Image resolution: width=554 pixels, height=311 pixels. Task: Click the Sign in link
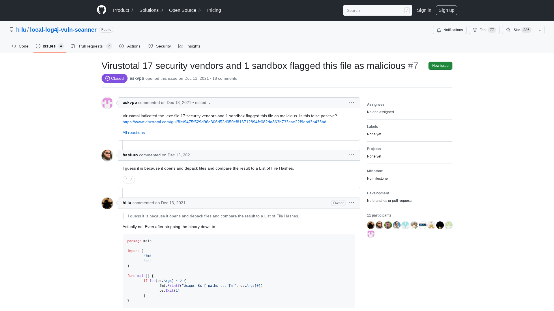coord(424,10)
